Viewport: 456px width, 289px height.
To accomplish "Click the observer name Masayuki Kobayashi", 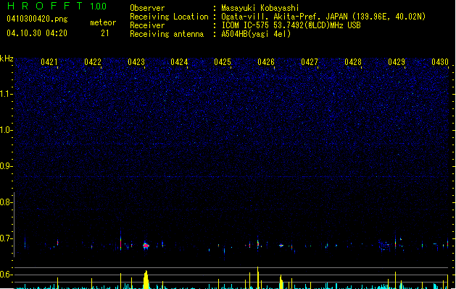I will tap(260, 8).
